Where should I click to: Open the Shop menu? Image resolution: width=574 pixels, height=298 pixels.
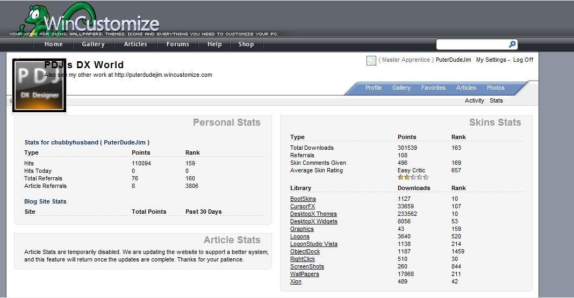tap(246, 44)
